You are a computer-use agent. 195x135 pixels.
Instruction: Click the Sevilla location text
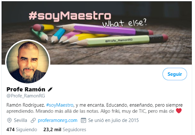tap(20, 120)
